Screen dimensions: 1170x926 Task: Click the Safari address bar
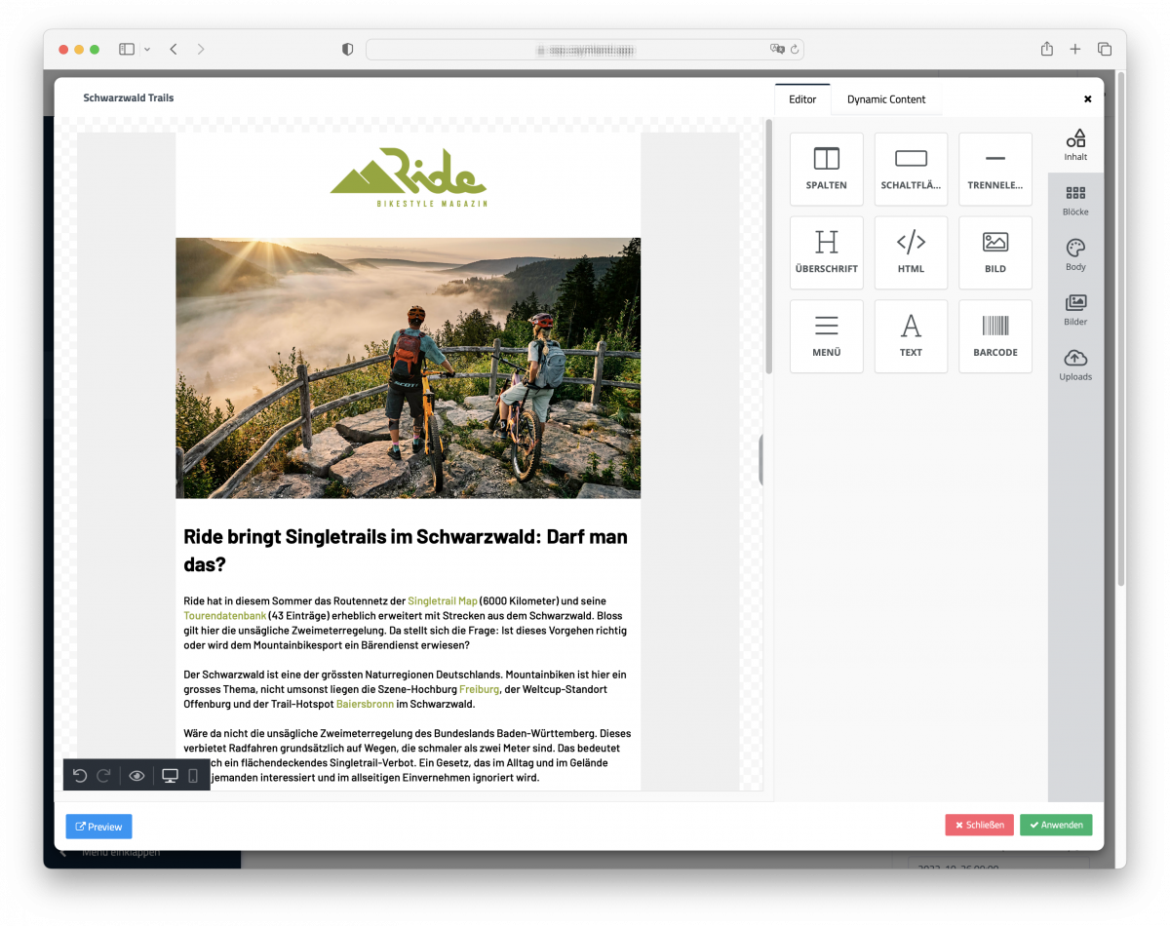[585, 49]
